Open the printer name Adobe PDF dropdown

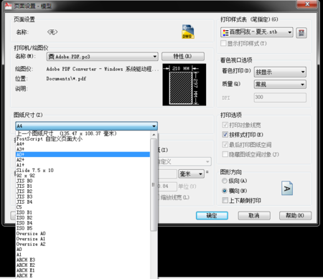click(x=103, y=57)
